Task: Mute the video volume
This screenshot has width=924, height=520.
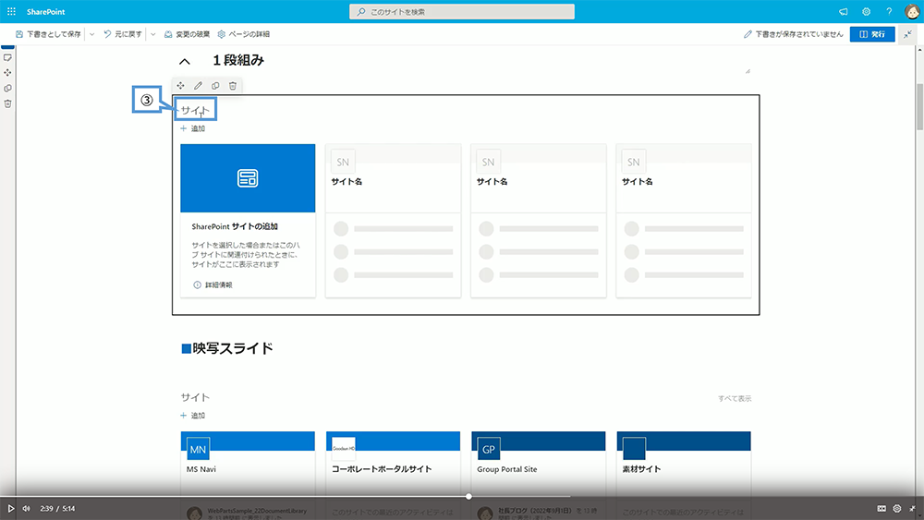Action: [26, 509]
